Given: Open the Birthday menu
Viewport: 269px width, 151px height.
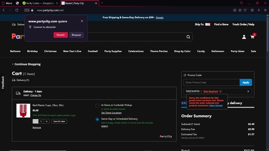Looking at the screenshot, I should (32, 51).
